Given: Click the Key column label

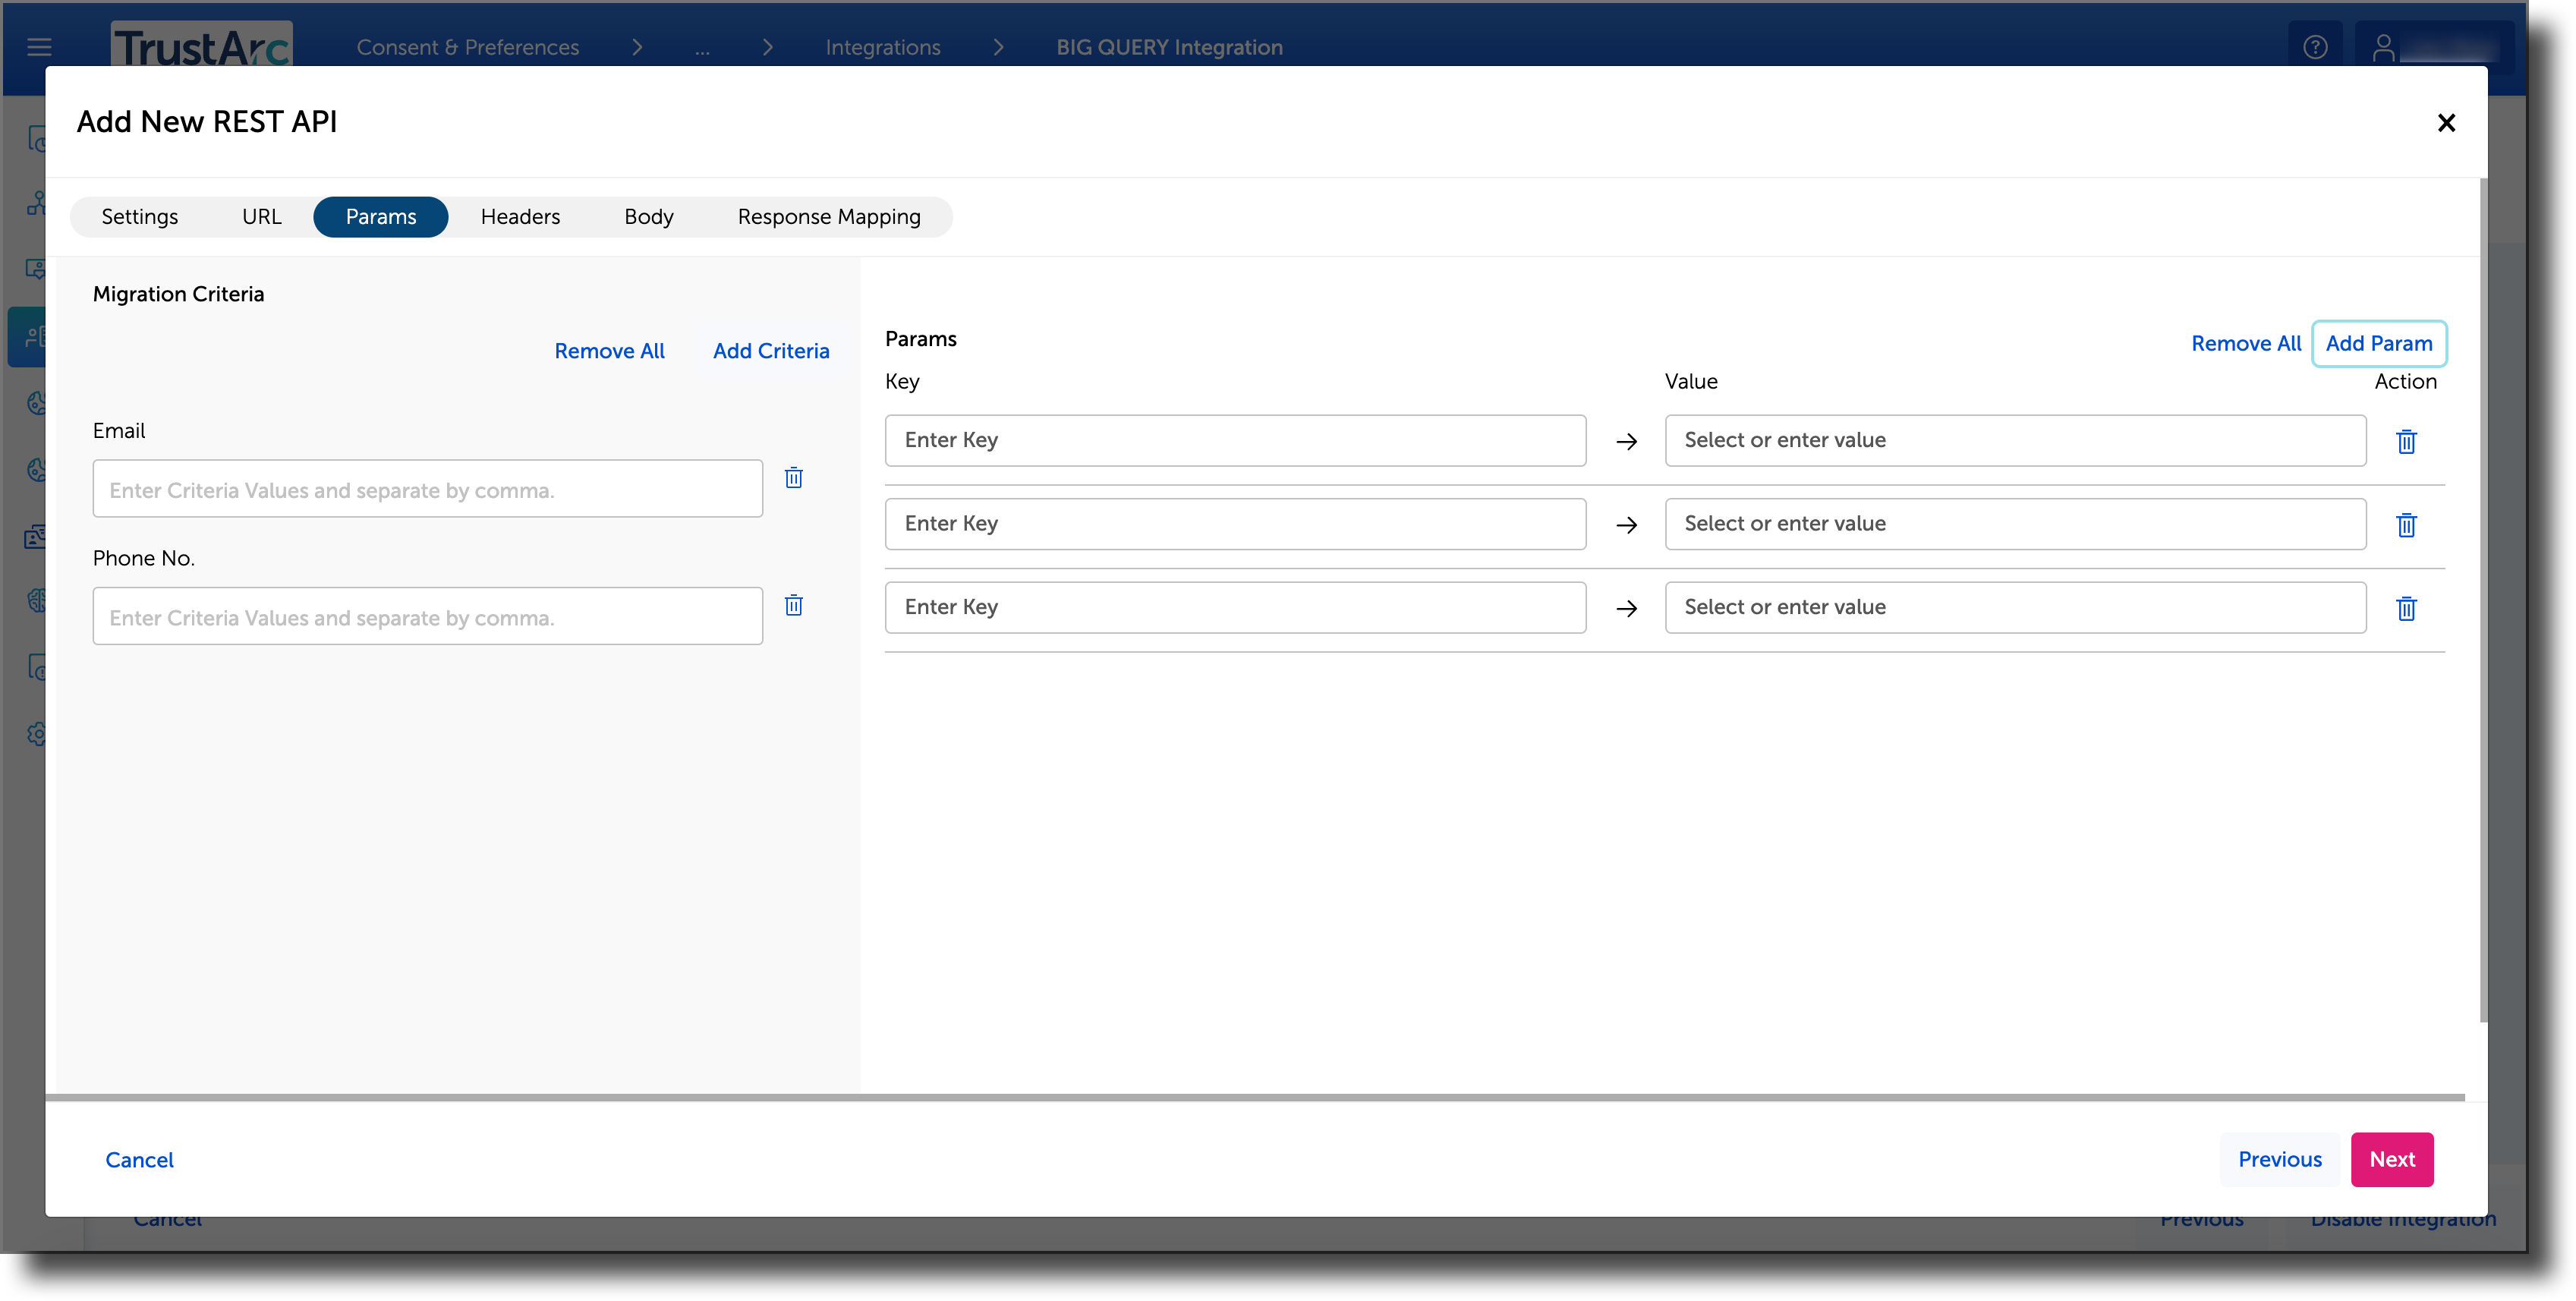Looking at the screenshot, I should (902, 382).
